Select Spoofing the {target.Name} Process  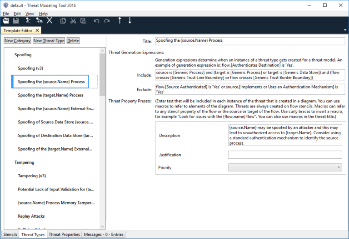(50, 95)
